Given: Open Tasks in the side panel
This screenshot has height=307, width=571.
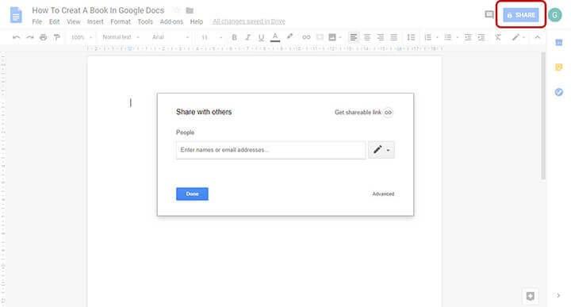Looking at the screenshot, I should tap(558, 92).
